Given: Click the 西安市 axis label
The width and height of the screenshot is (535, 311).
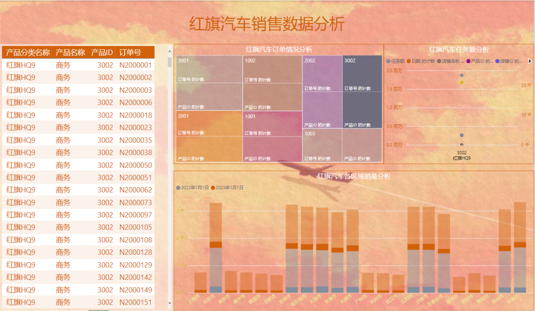Looking at the screenshot, I should click(x=468, y=298).
